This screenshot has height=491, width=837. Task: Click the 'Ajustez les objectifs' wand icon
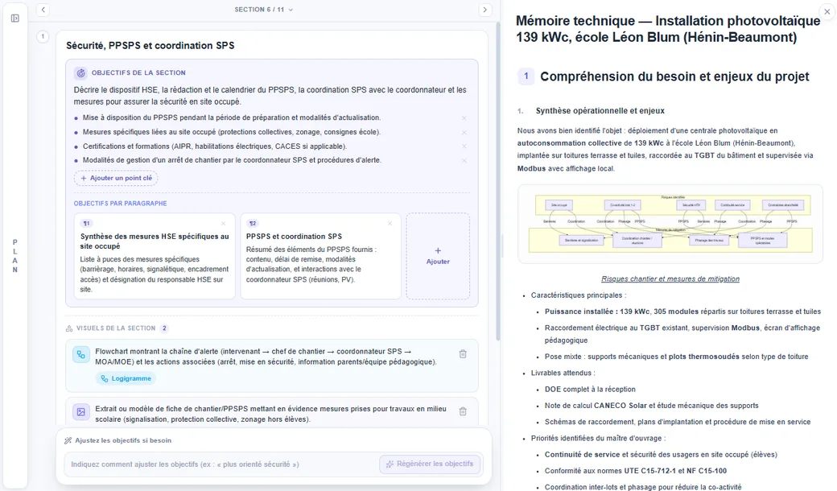click(68, 441)
